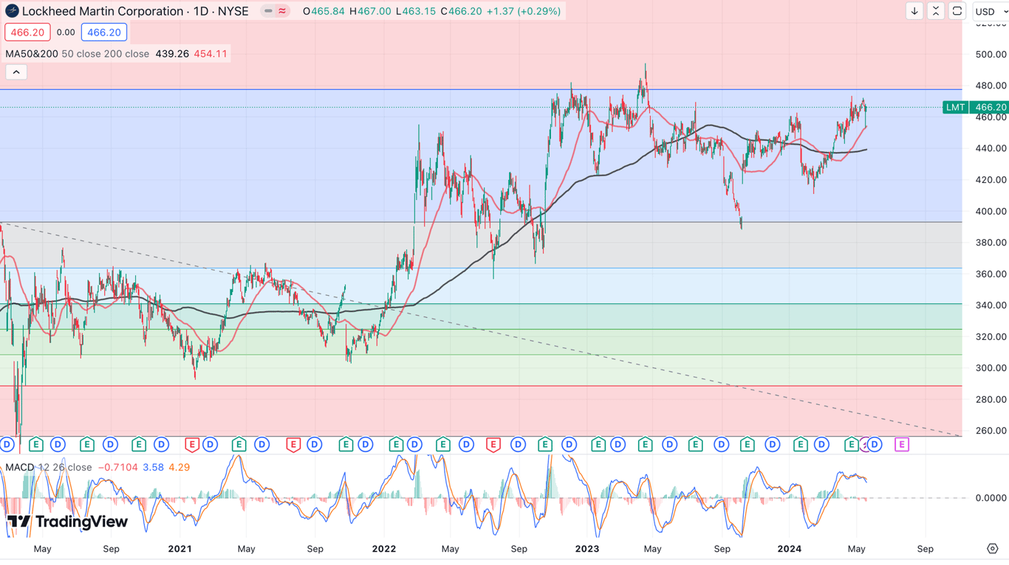
Task: Click the L463.15 low value
Action: pyautogui.click(x=417, y=11)
